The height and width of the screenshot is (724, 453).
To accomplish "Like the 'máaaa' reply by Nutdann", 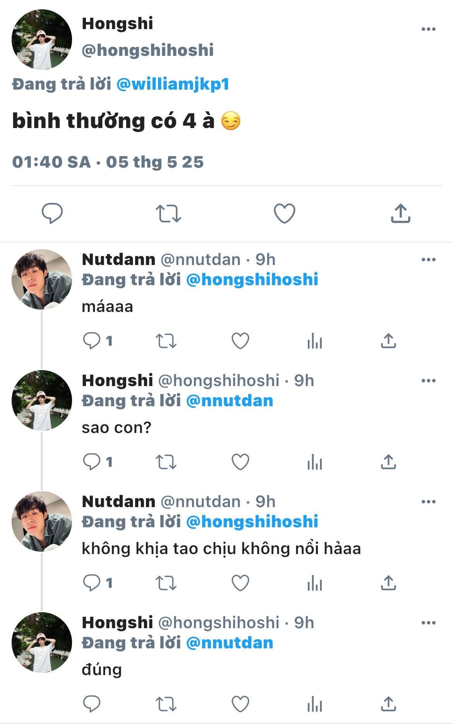I will [x=240, y=341].
